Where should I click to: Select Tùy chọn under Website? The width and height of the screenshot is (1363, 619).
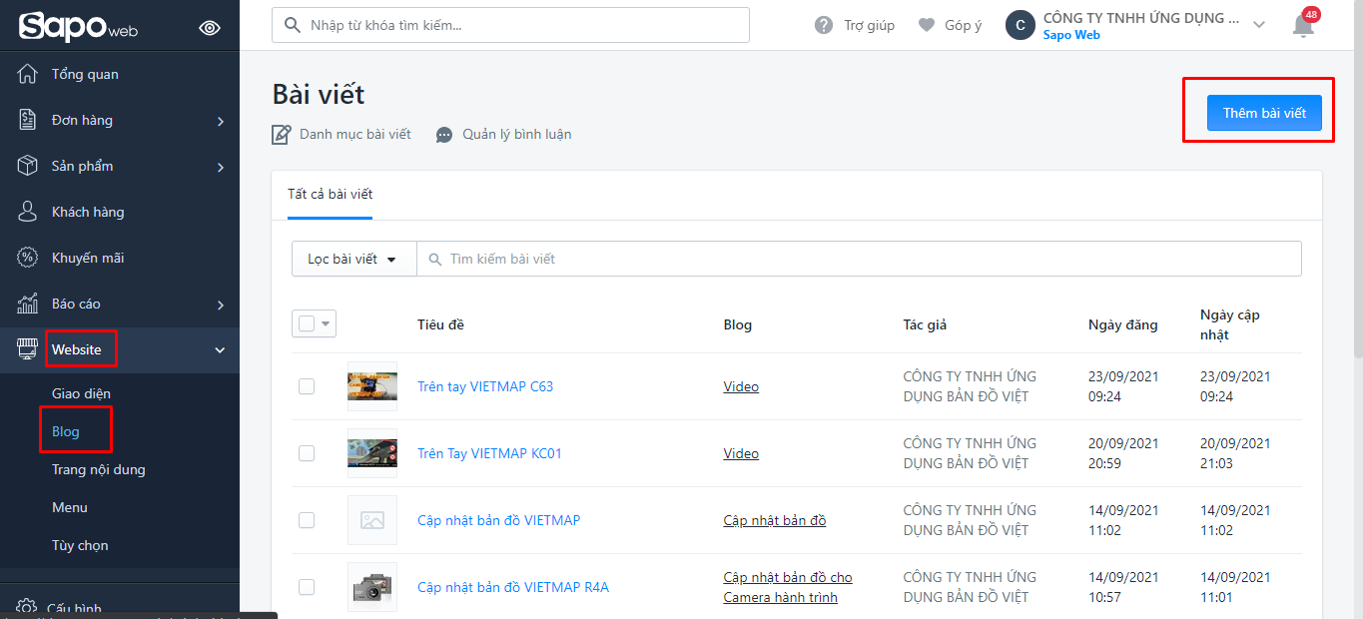point(80,545)
